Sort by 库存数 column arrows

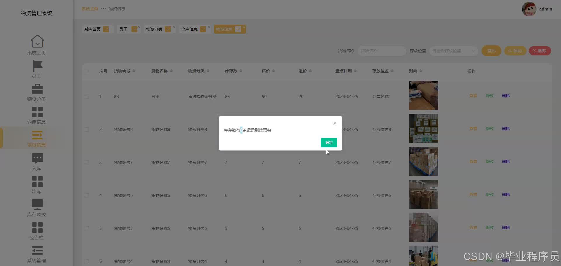[241, 71]
